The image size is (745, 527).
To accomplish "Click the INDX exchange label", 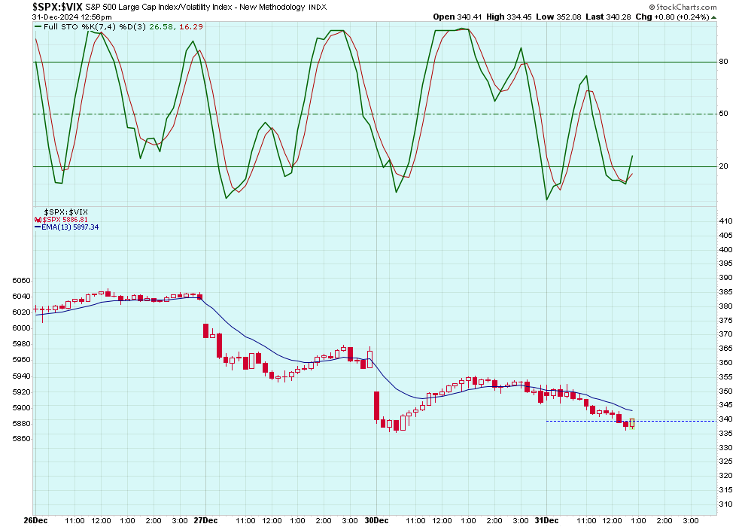I will point(318,7).
